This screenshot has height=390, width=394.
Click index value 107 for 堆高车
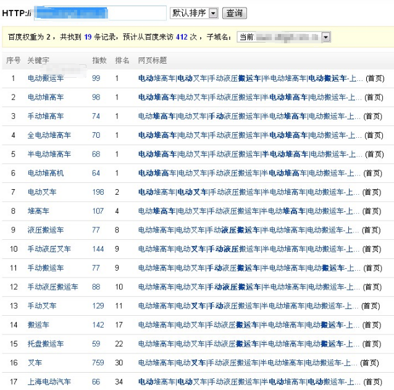(98, 211)
